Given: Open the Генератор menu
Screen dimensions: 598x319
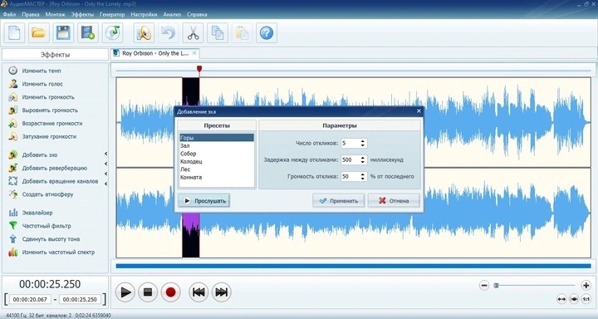Looking at the screenshot, I should 112,14.
